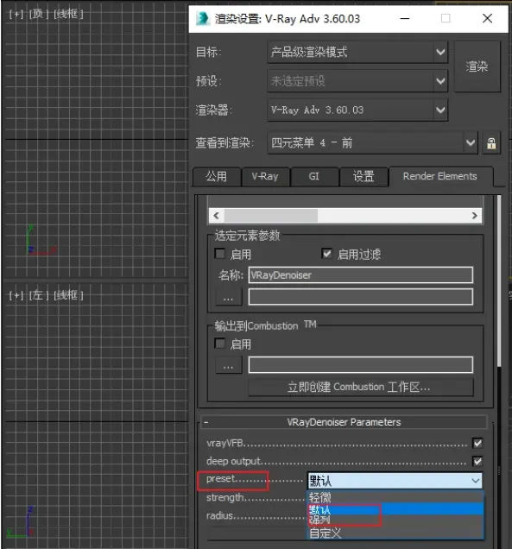Click the 渲染 render button
The image size is (512, 549).
tap(477, 66)
